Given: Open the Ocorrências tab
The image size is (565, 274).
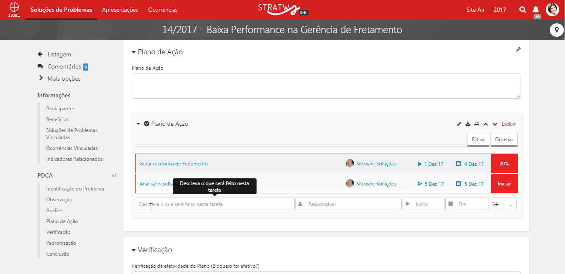Looking at the screenshot, I should 163,10.
